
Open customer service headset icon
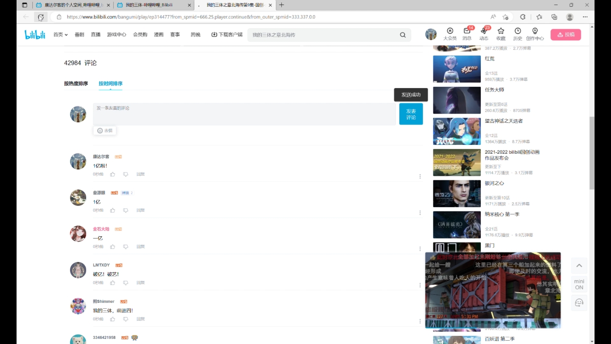579,302
